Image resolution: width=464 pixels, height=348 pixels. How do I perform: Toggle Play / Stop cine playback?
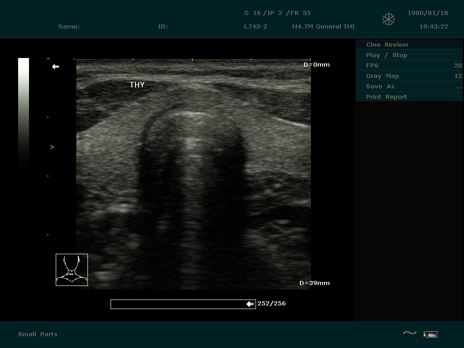387,55
